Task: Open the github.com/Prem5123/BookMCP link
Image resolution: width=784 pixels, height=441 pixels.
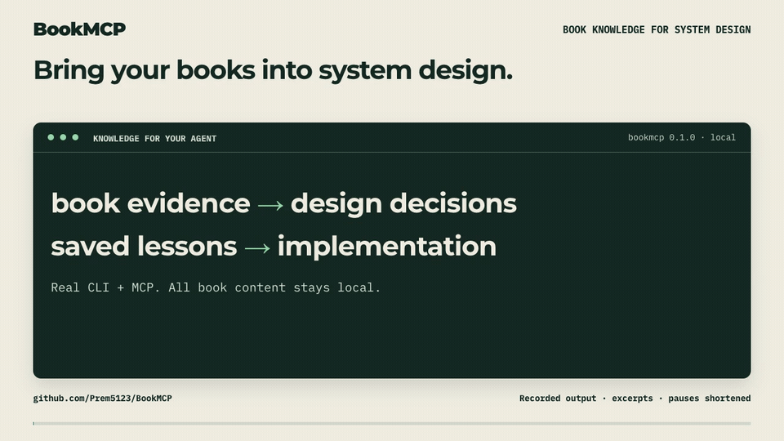Action: 103,399
